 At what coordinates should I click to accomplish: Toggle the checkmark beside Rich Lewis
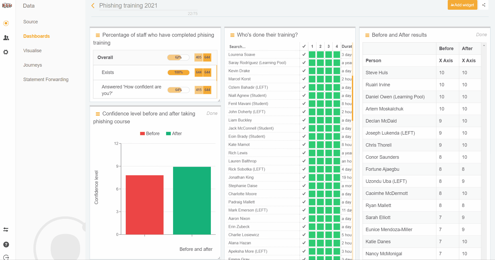304,153
